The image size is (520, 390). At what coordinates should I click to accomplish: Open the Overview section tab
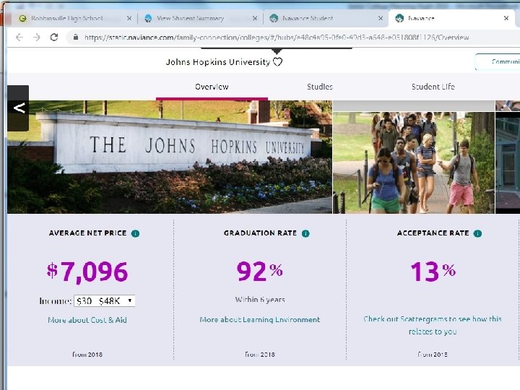click(212, 87)
